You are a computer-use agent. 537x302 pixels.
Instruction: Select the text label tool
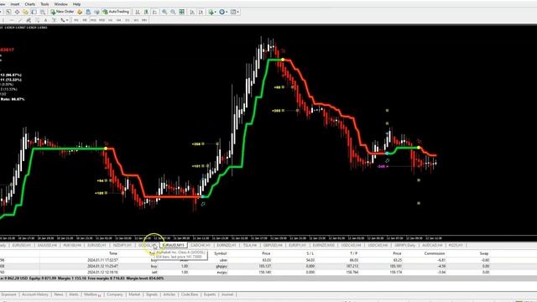click(54, 20)
